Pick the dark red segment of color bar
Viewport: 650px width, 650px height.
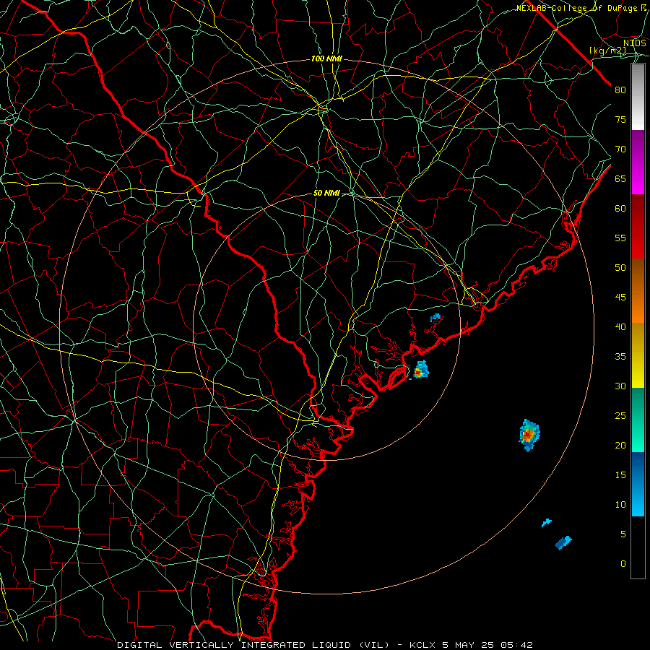(x=638, y=227)
